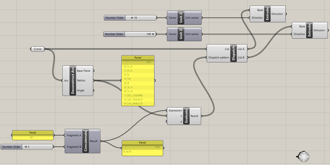Select the 3.5 row in the panel

[138, 87]
